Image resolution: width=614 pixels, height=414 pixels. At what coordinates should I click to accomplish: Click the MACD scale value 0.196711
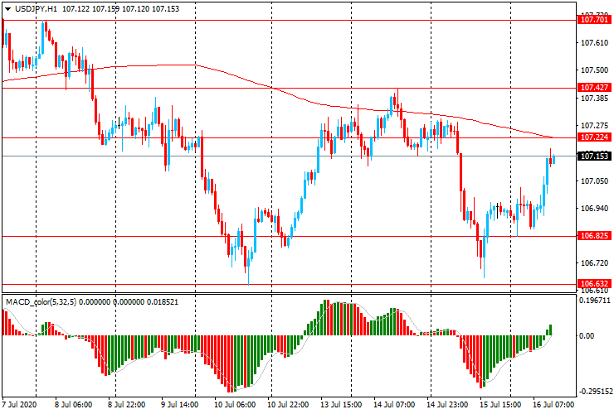[x=594, y=301]
